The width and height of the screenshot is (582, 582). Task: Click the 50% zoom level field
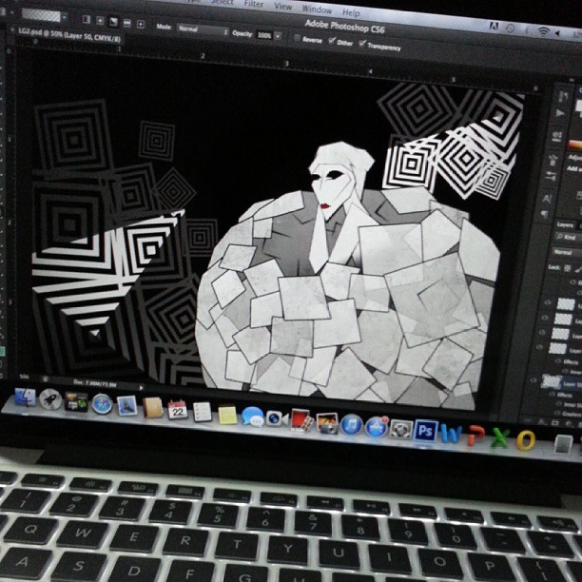coord(24,377)
